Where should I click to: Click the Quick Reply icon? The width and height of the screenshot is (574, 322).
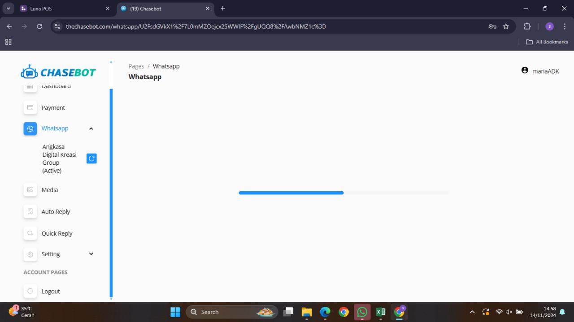(x=30, y=233)
